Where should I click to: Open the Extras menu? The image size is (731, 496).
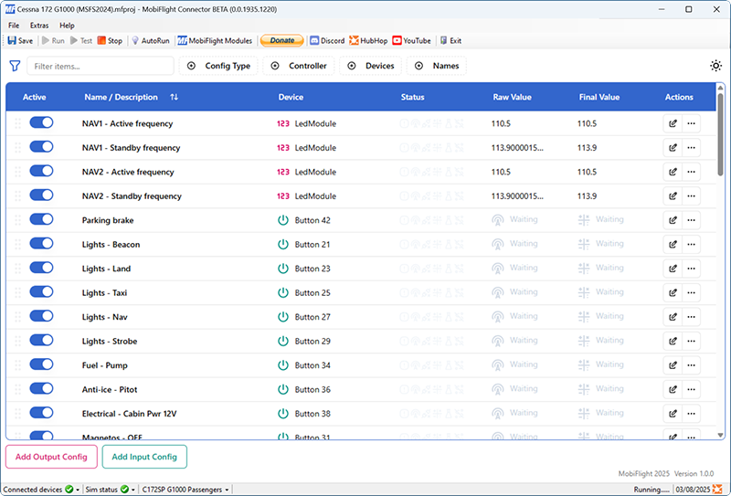[39, 26]
